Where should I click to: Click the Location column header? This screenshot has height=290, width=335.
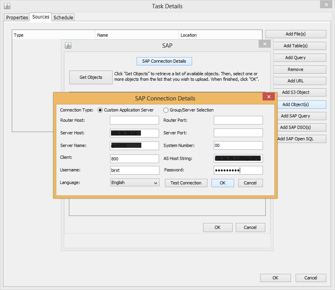(x=220, y=35)
